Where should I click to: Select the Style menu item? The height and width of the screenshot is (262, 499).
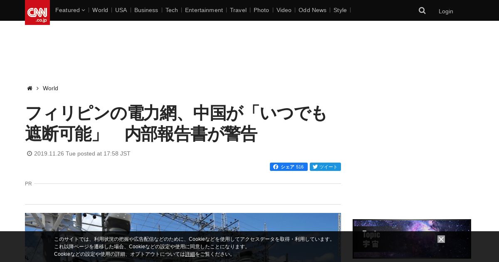coord(340,10)
